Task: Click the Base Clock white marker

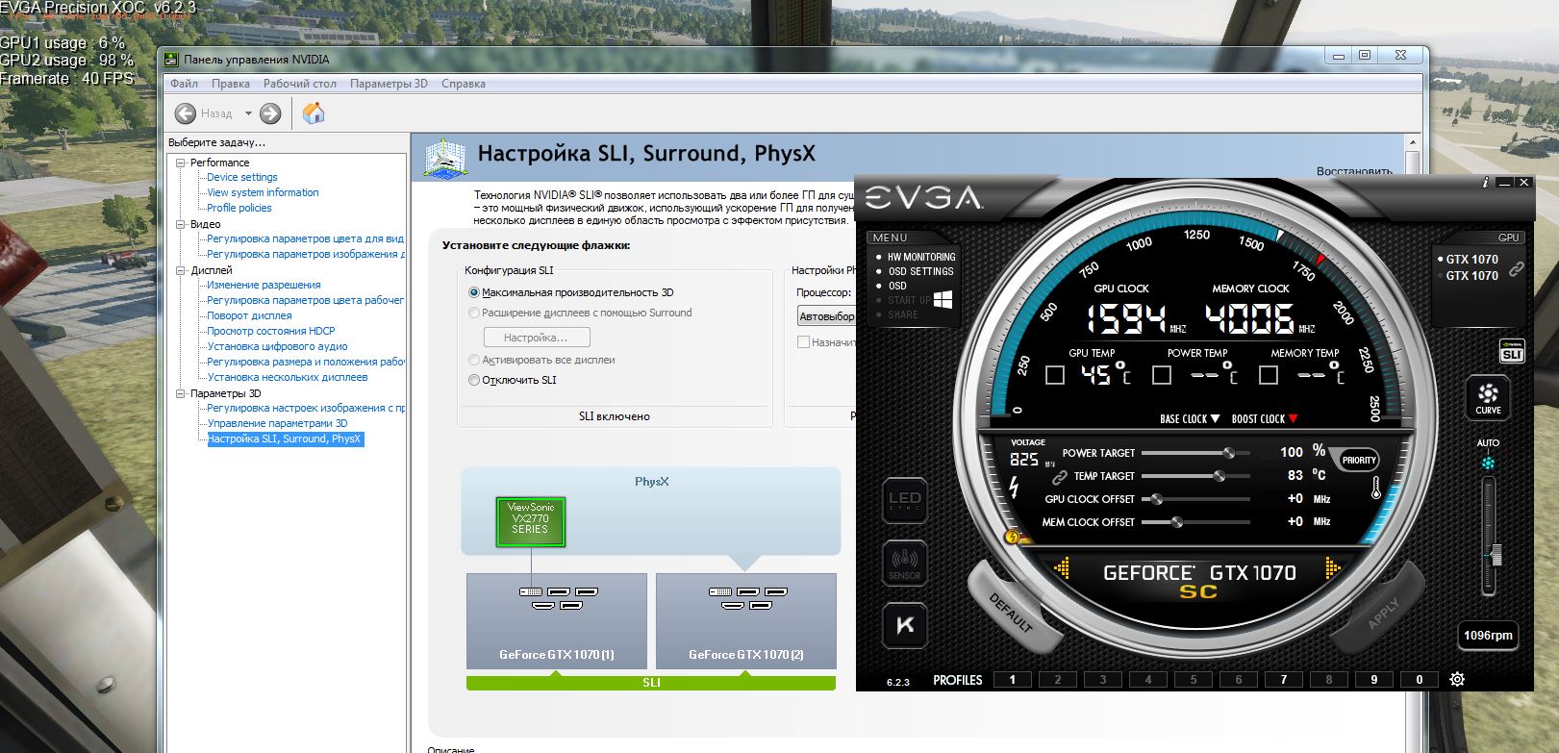Action: pos(1215,419)
